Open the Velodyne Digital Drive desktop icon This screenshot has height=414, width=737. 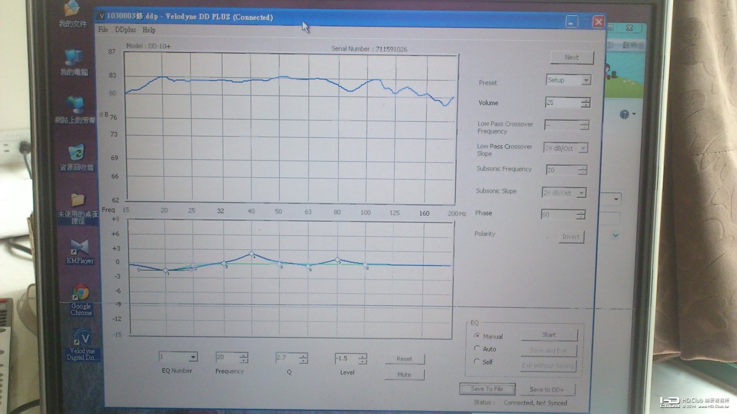[x=82, y=344]
